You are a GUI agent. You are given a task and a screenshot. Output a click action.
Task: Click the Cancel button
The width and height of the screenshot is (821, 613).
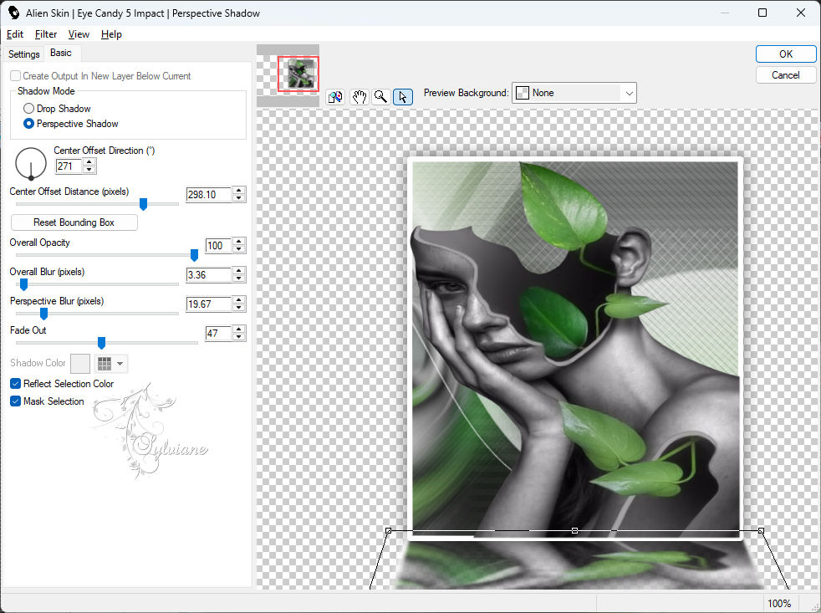(x=785, y=75)
